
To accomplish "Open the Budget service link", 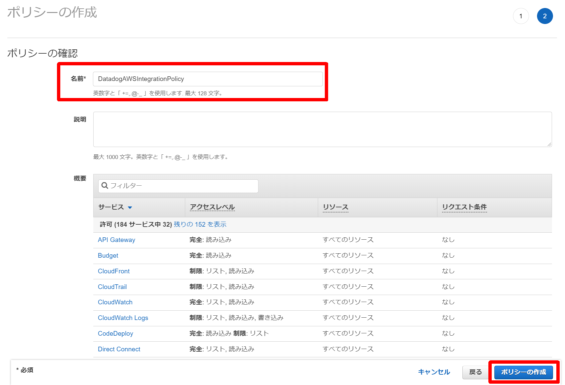I will [x=108, y=256].
